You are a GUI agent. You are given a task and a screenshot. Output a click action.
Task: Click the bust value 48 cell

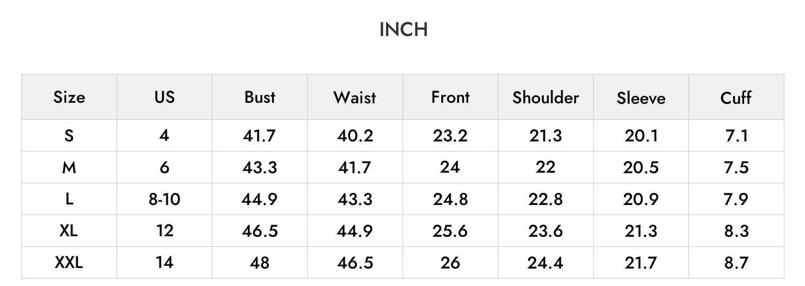[260, 262]
